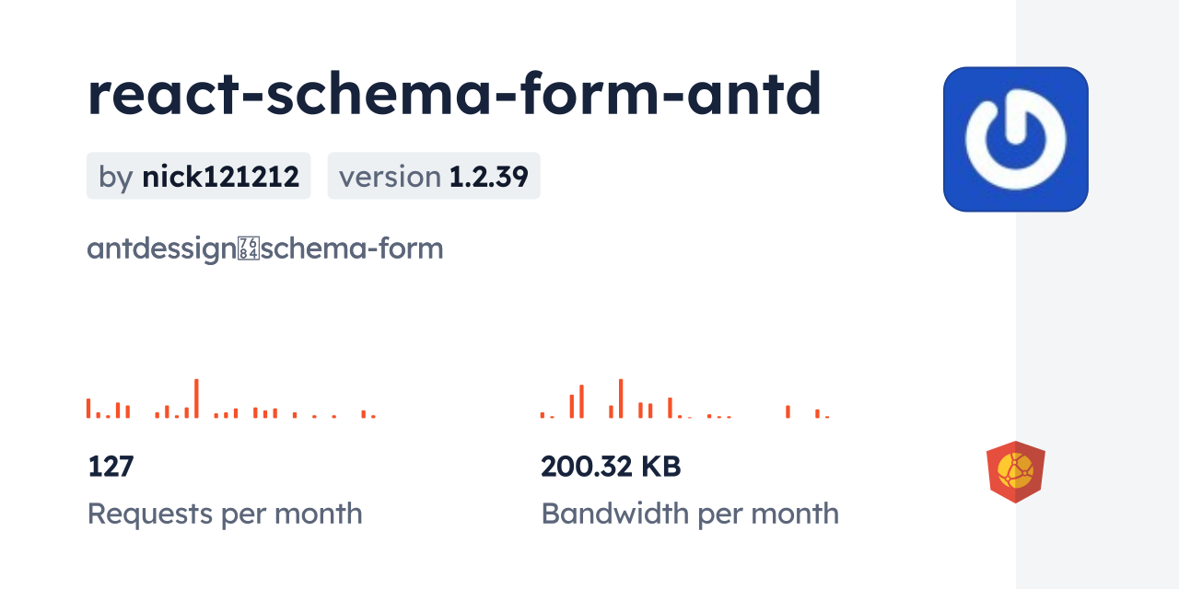This screenshot has height=589, width=1179.
Task: Click the first bar of the requests chart
Action: pos(88,408)
